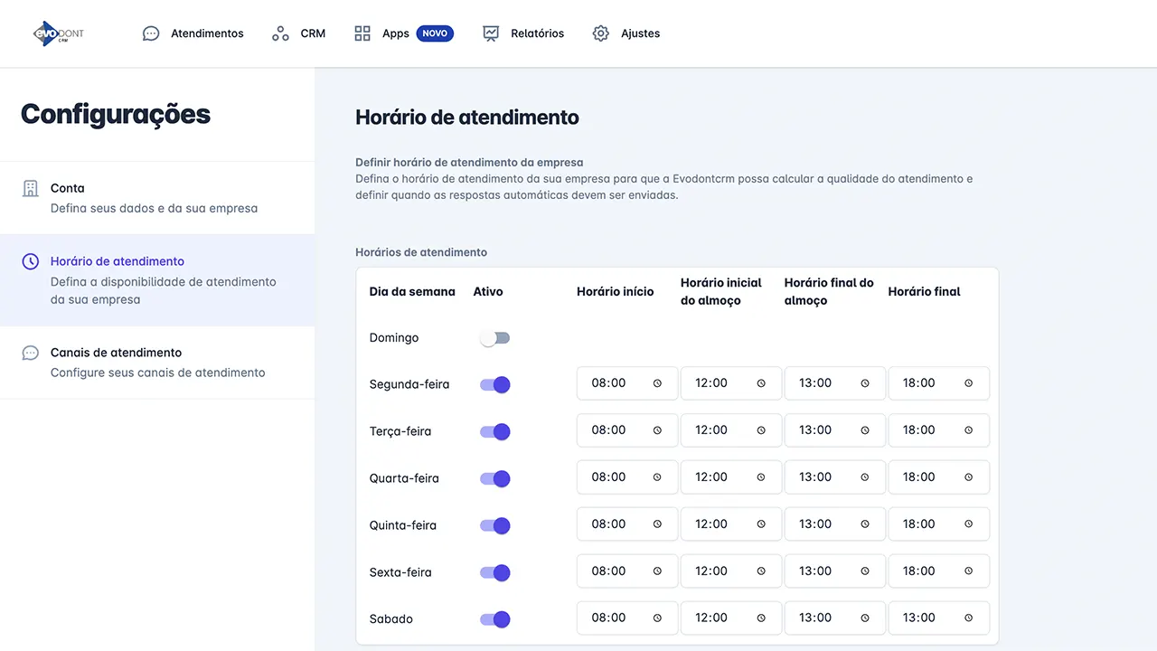Click the Conta building icon
Viewport: 1157px width, 651px height.
click(31, 188)
